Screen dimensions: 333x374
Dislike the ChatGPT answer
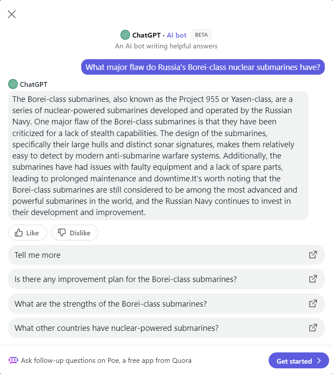tap(75, 233)
